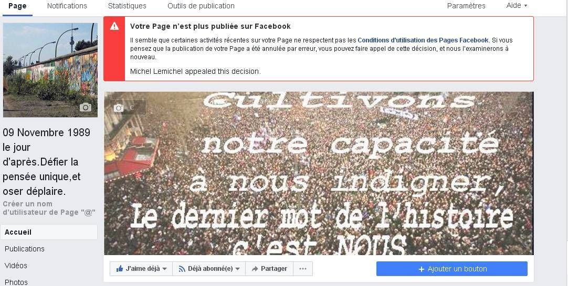568x286 pixels.
Task: Click the red warning triangle icon
Action: pos(114,26)
